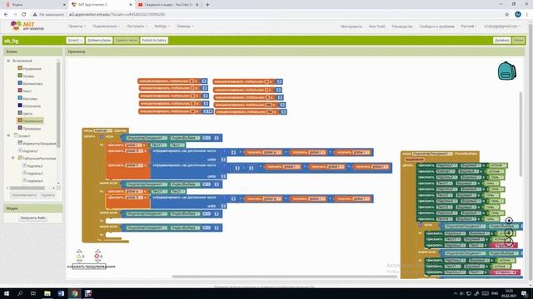Screen dimensions: 533x299
Task: Switch to the Дизайнер view
Action: point(501,41)
